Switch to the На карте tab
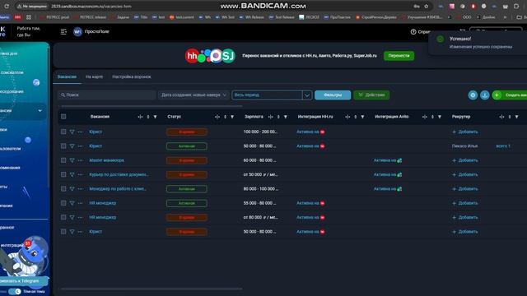The image size is (527, 296). (x=94, y=76)
